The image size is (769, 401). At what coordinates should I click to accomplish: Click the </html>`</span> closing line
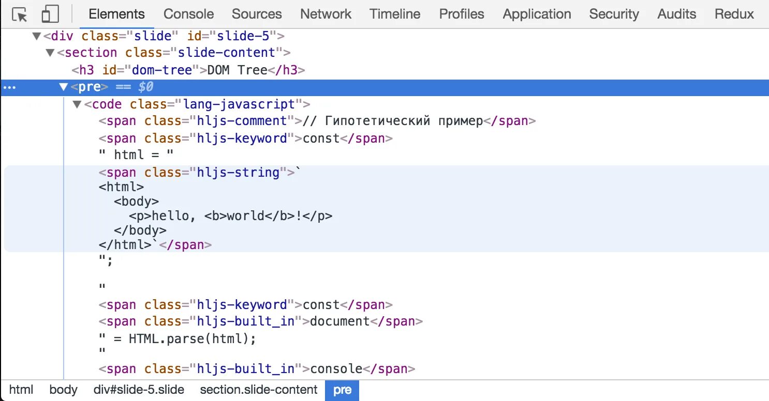point(155,245)
